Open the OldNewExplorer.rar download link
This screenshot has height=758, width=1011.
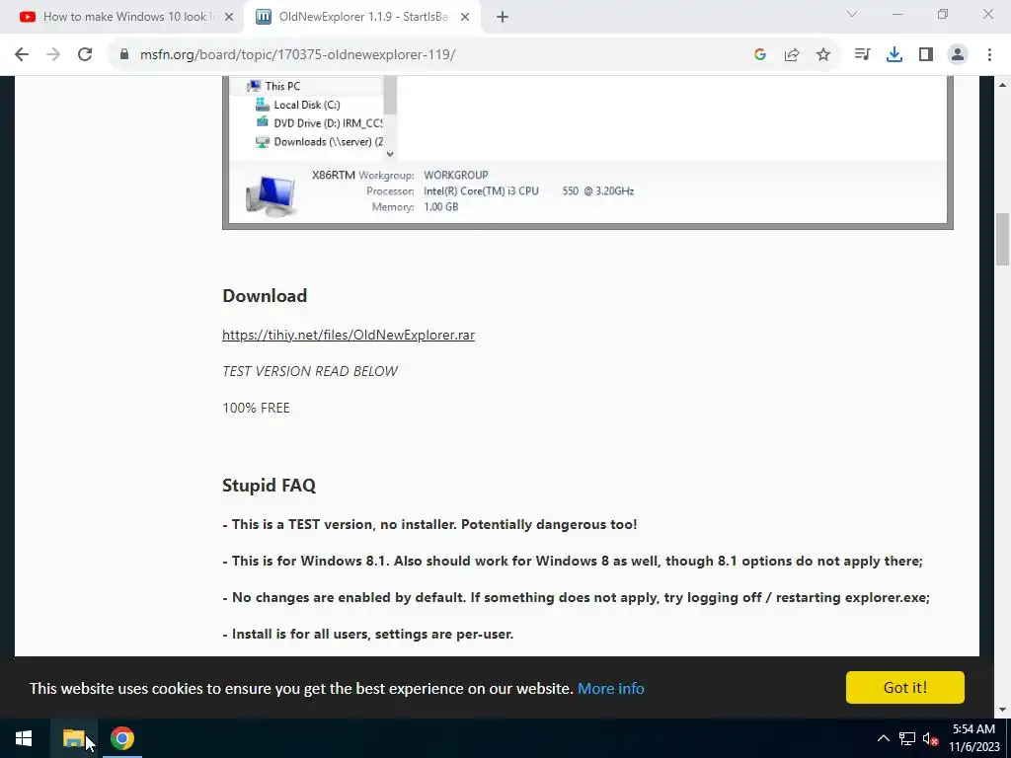click(349, 336)
